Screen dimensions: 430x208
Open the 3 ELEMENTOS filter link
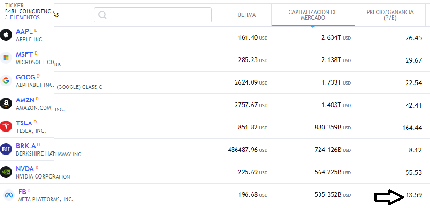coord(22,17)
